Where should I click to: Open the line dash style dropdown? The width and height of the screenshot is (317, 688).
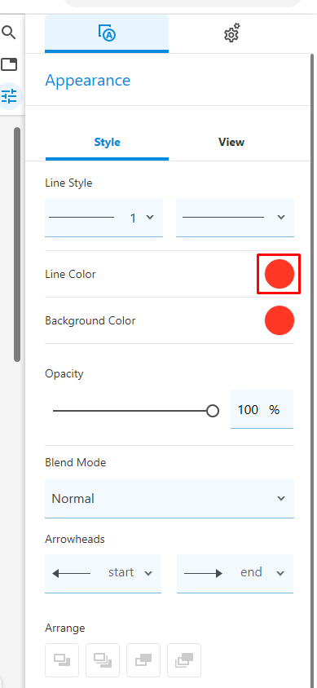(235, 218)
